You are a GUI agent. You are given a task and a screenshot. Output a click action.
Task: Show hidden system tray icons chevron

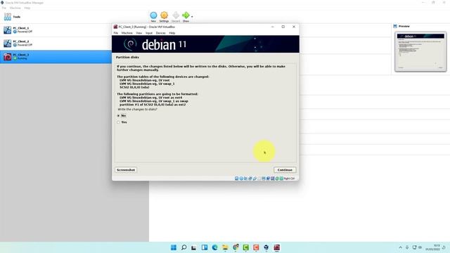pyautogui.click(x=400, y=247)
